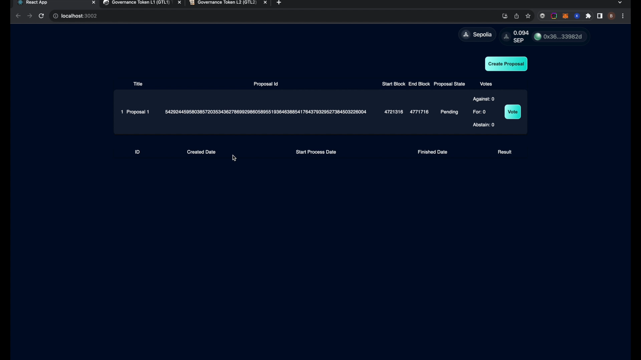Viewport: 641px width, 360px height.
Task: Bookmark this page with the star
Action: [x=528, y=16]
